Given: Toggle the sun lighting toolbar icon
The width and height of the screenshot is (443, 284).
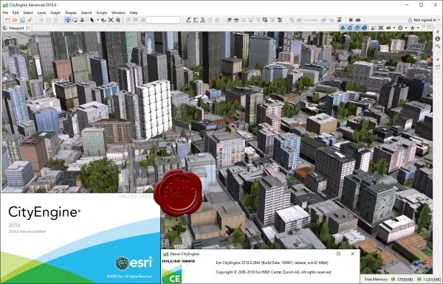Looking at the screenshot, I should click(x=351, y=20).
